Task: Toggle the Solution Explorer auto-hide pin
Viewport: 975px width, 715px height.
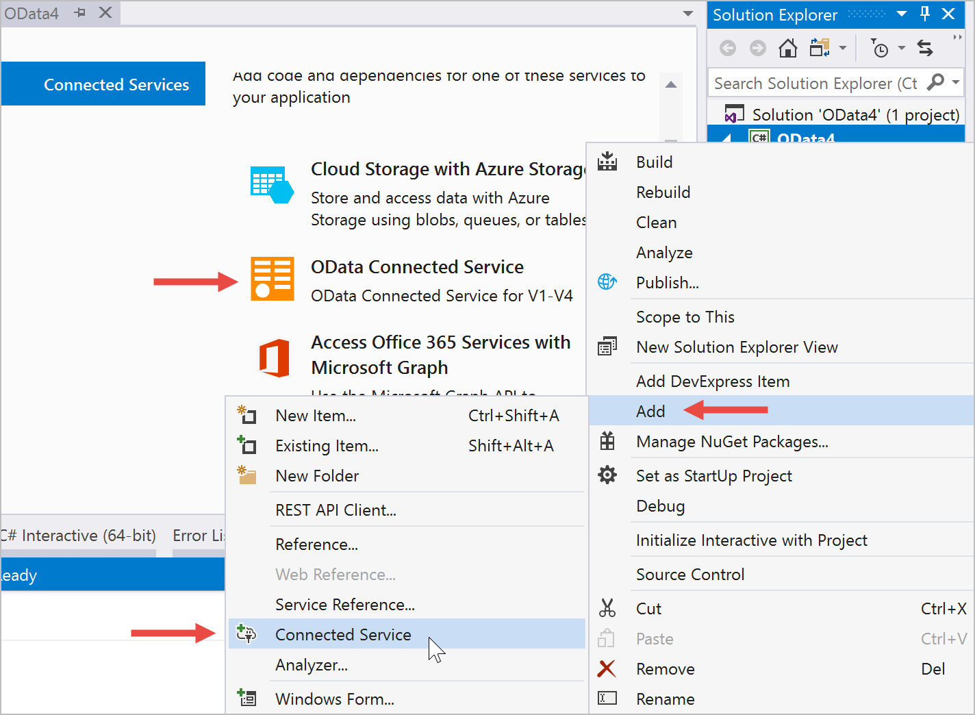Action: 925,14
